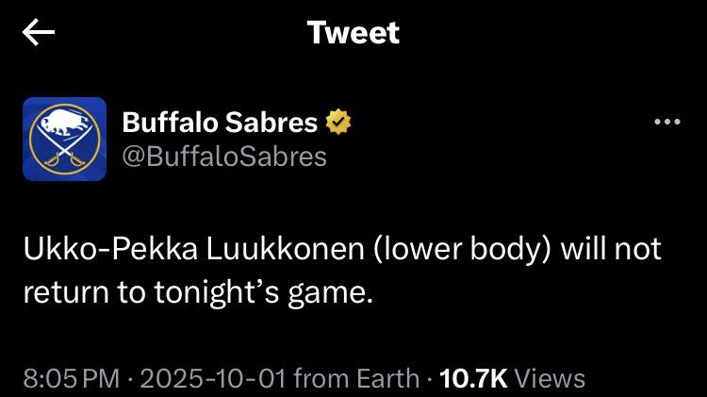This screenshot has width=707, height=397.
Task: Open the three-dot more options menu
Action: [x=666, y=122]
